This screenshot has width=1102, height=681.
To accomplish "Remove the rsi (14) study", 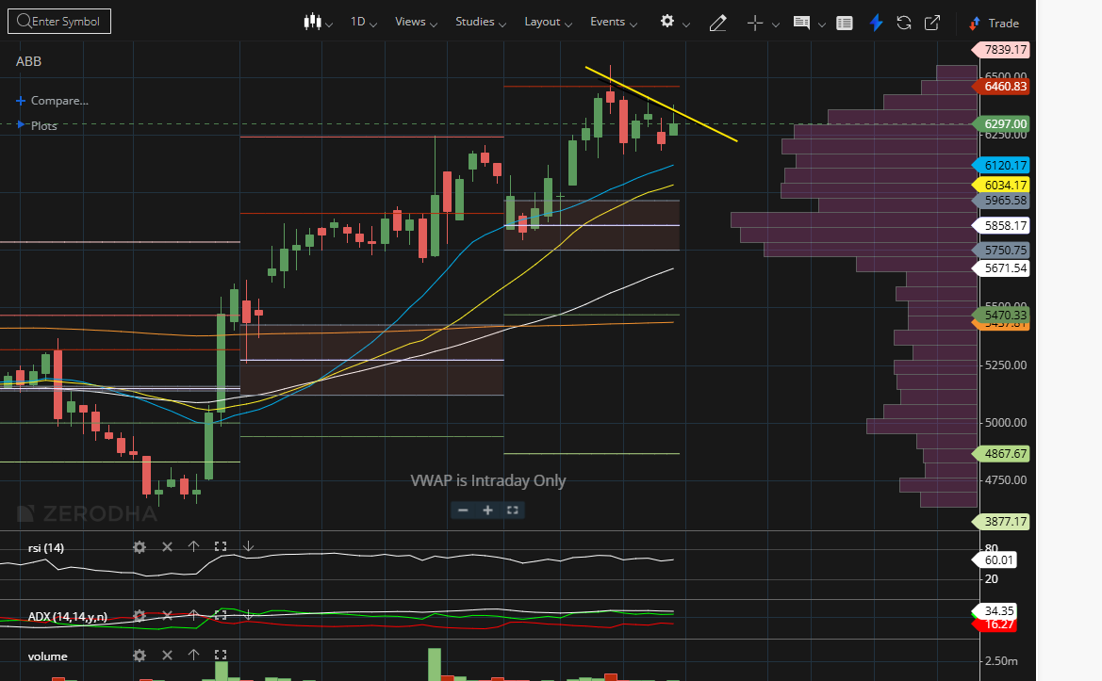I will [167, 546].
